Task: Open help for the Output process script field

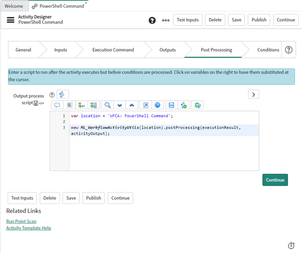Action: coord(52,95)
